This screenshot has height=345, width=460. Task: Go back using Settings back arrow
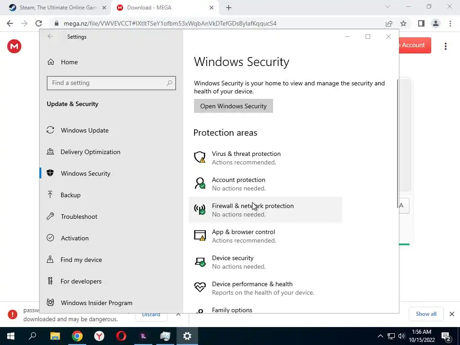point(50,36)
